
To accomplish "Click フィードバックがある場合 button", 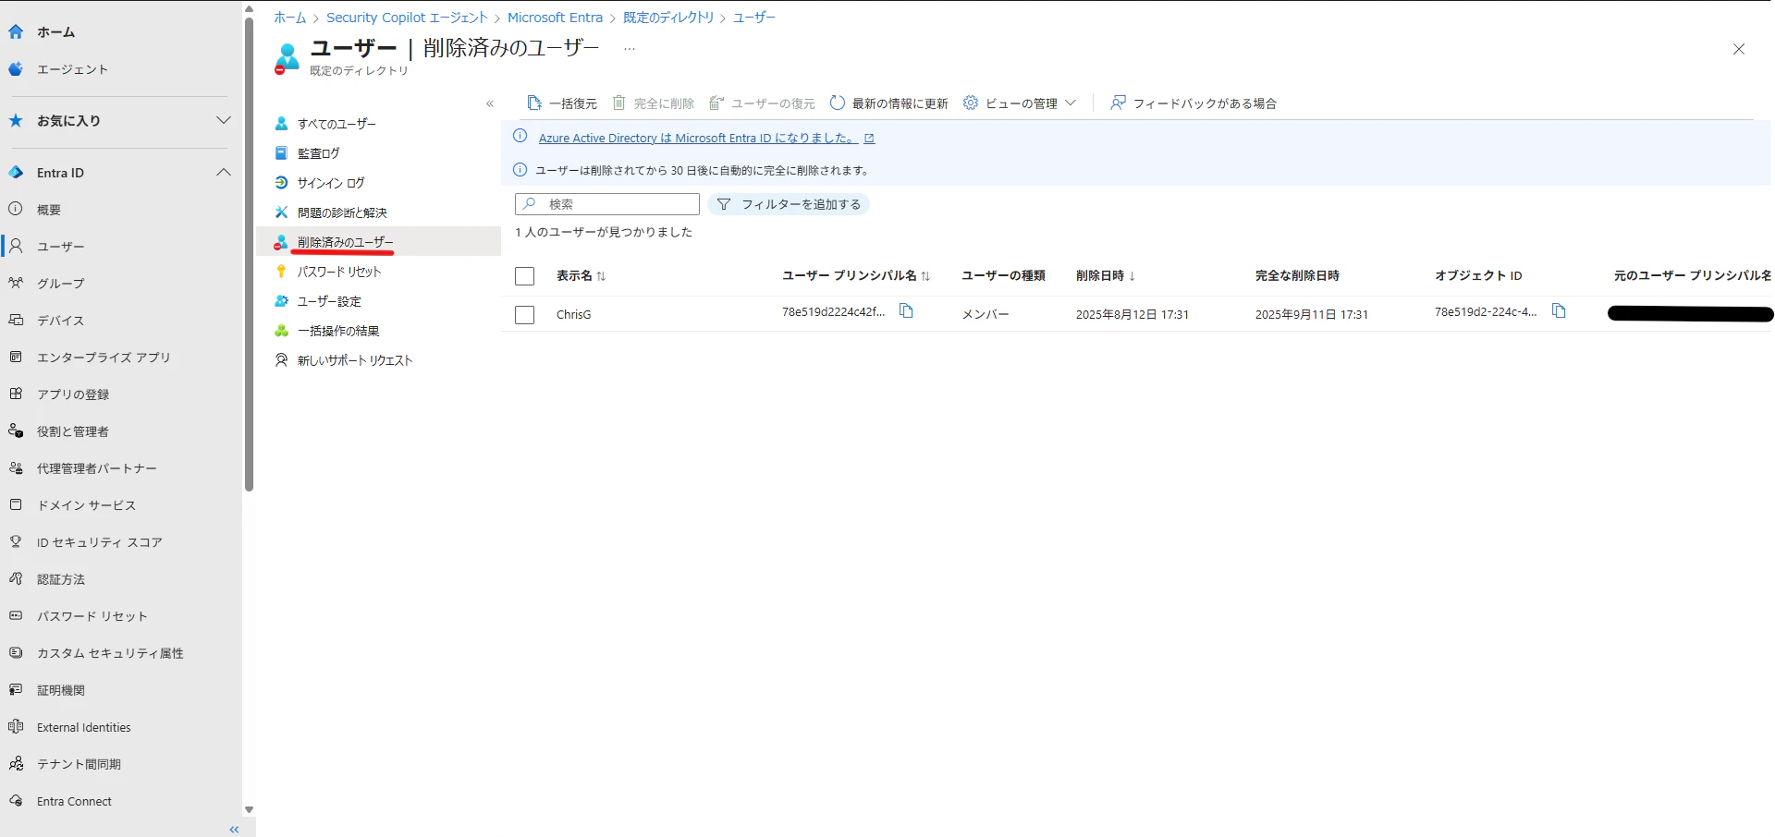I will pos(1194,103).
